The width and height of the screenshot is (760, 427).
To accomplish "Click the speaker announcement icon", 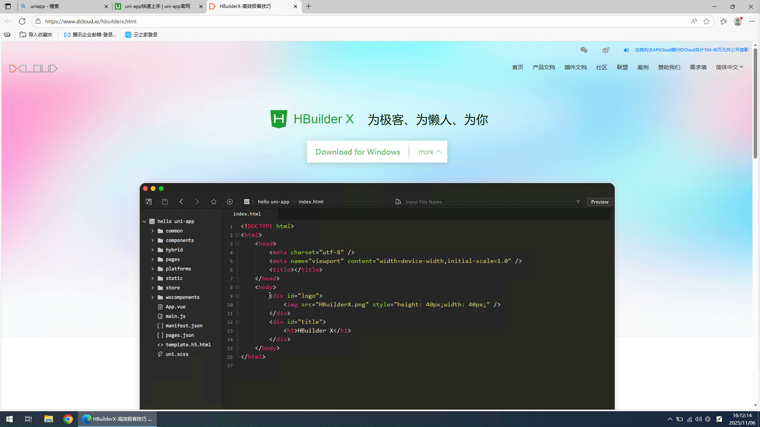I will pos(626,50).
